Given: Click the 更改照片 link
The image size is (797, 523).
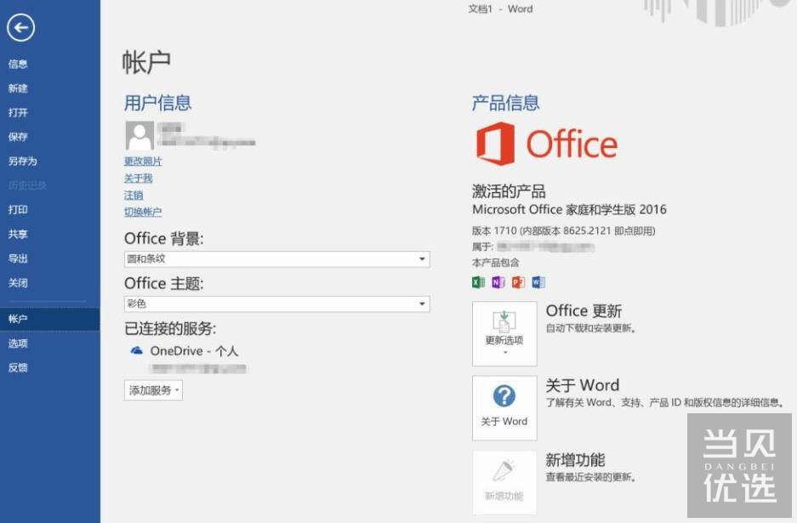Looking at the screenshot, I should (143, 161).
